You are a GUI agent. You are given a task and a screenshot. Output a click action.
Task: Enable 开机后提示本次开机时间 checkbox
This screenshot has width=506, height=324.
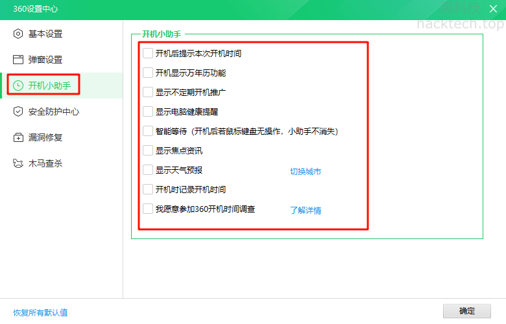[x=148, y=53]
